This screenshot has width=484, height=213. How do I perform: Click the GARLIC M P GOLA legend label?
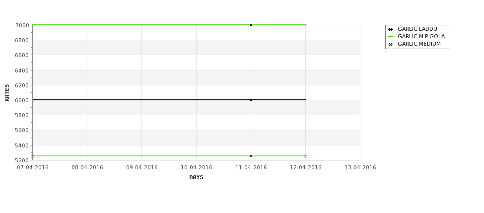point(421,36)
